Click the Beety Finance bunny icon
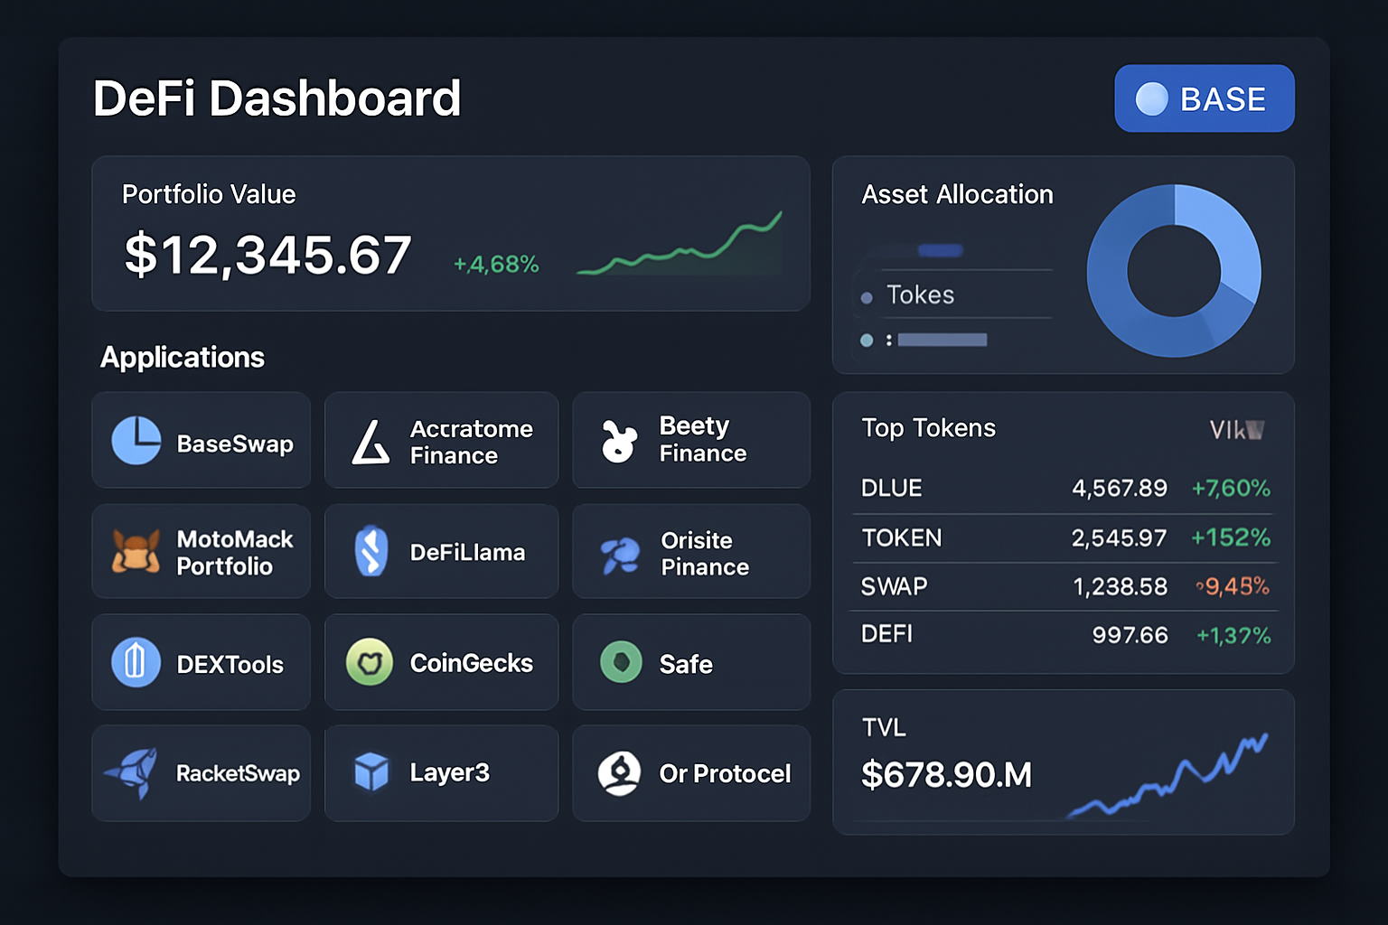This screenshot has height=925, width=1388. coord(619,442)
